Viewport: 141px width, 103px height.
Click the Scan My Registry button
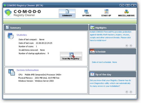pos(71,56)
